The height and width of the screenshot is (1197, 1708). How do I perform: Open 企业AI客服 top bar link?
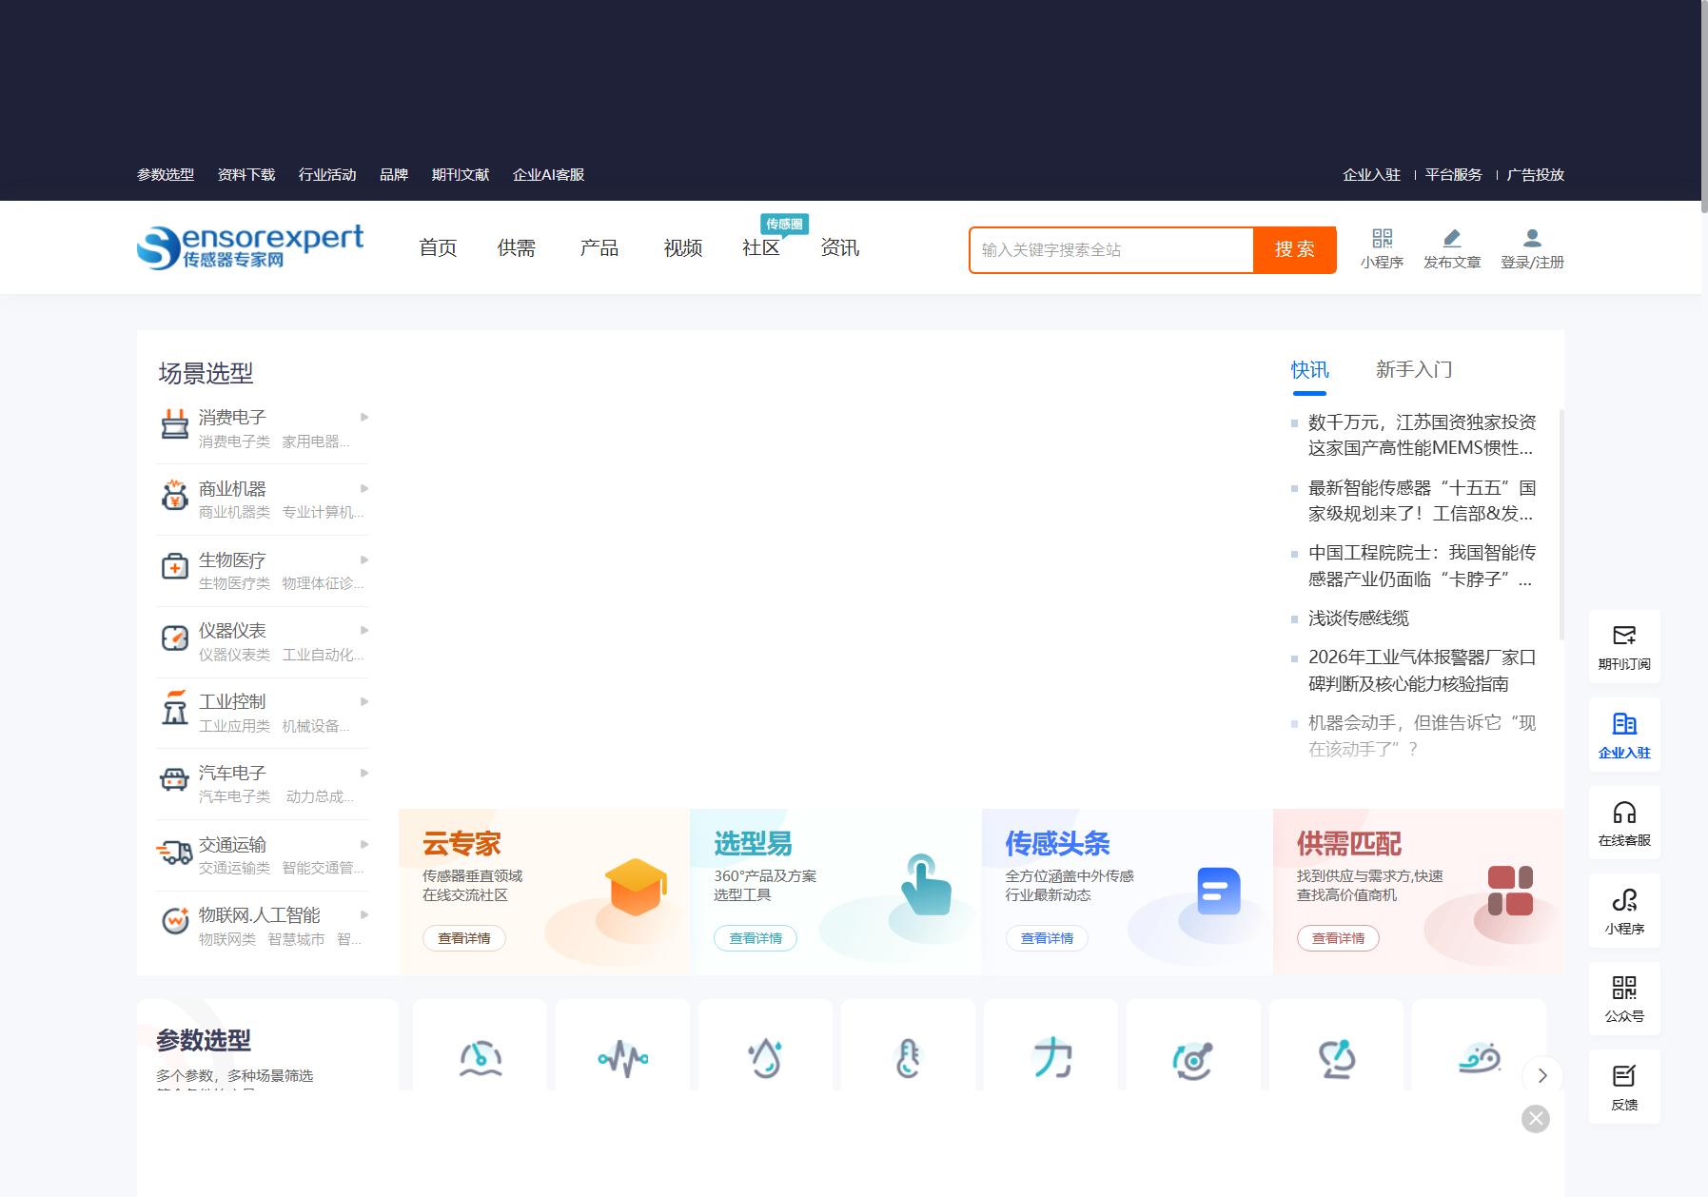click(548, 175)
